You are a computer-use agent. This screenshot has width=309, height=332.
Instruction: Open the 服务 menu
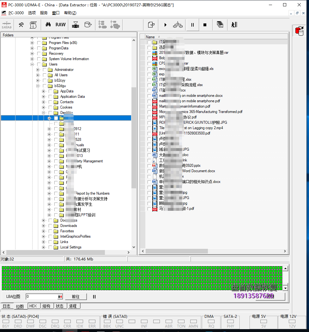pos(44,13)
